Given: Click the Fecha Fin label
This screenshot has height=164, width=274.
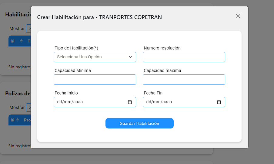Looking at the screenshot, I should [153, 93].
